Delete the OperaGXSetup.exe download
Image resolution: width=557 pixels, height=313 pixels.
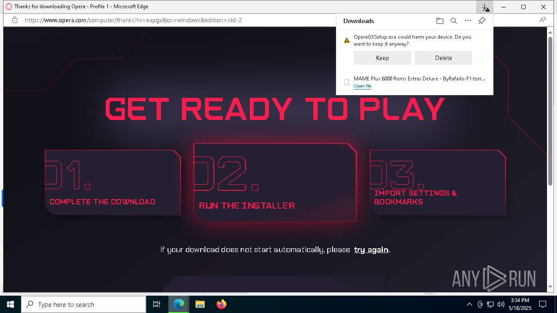coord(443,58)
